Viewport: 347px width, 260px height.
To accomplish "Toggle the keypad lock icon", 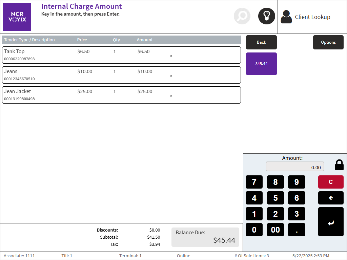I will (339, 165).
